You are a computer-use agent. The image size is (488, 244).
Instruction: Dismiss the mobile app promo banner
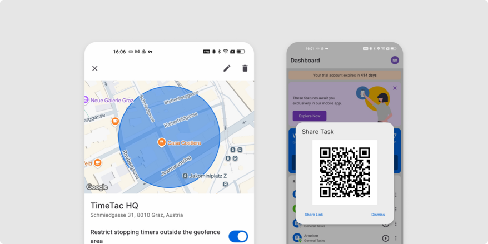click(x=395, y=88)
